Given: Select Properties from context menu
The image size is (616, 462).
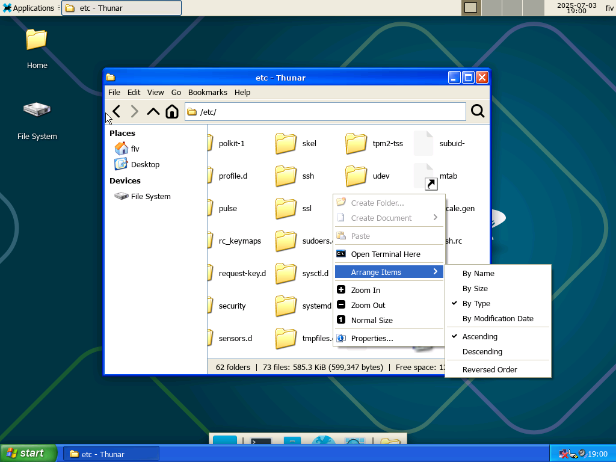Looking at the screenshot, I should [372, 338].
